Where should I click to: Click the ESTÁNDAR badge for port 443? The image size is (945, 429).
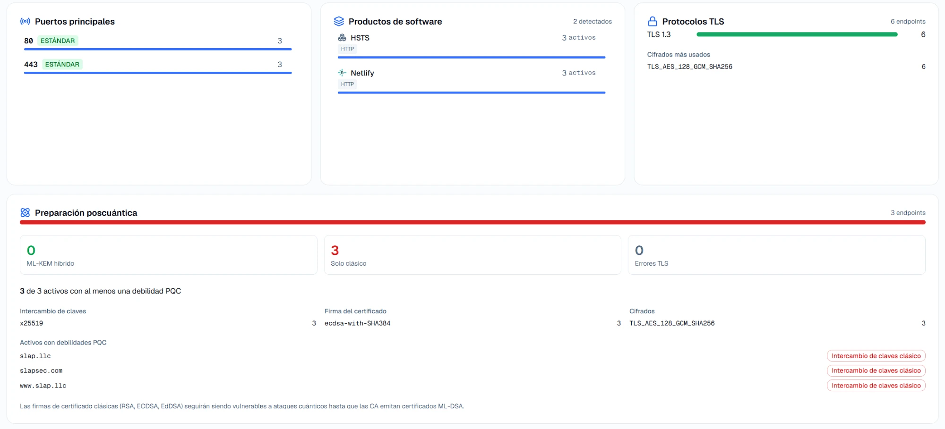pos(62,64)
